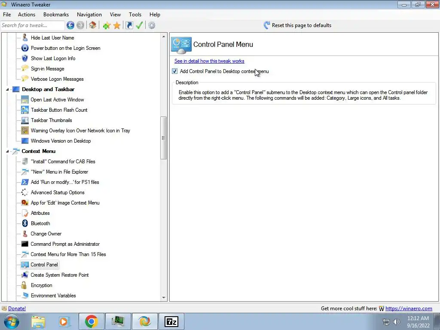The image size is (440, 330).
Task: Select App for 'Edit' Image Context Menu
Action: click(65, 203)
